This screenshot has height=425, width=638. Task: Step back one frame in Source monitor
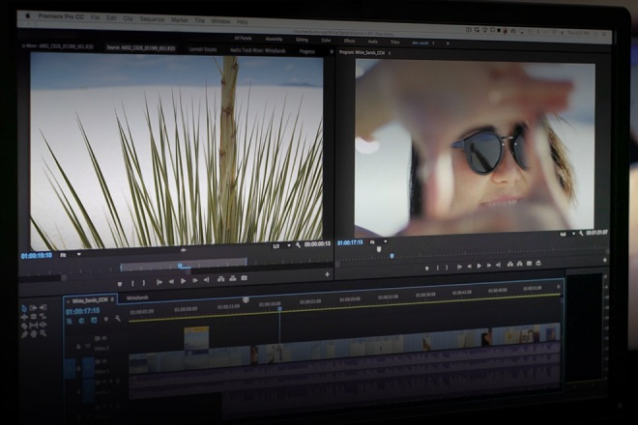(171, 281)
